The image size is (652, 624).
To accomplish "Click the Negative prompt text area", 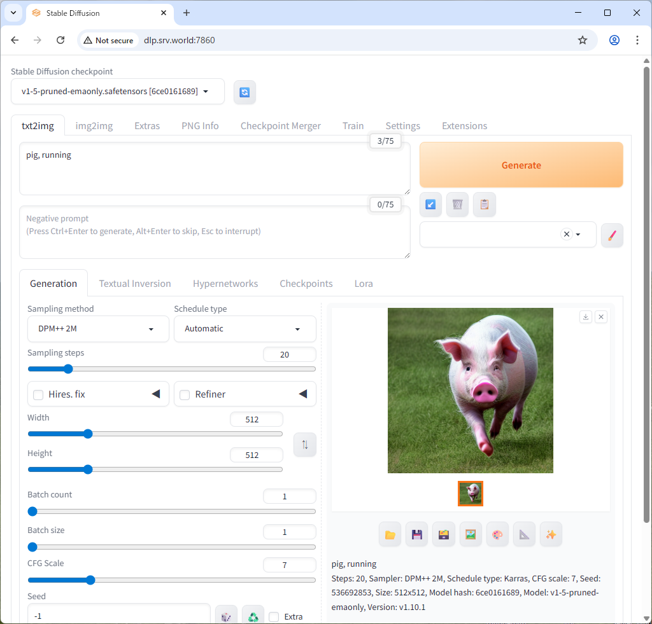I will point(215,232).
